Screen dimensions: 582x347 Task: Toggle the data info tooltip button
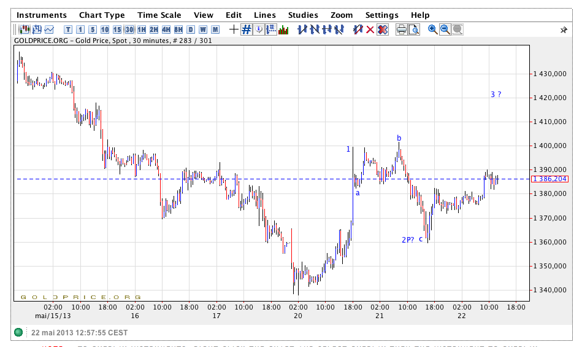pos(258,29)
